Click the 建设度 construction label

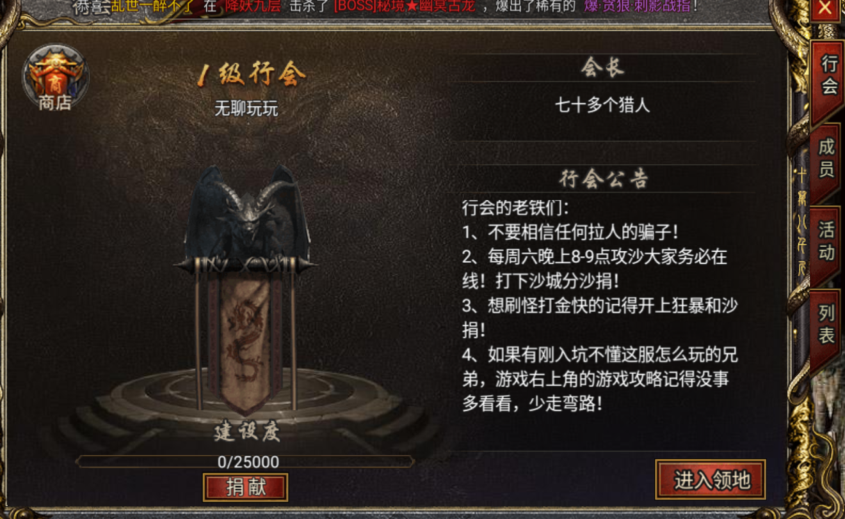(247, 432)
